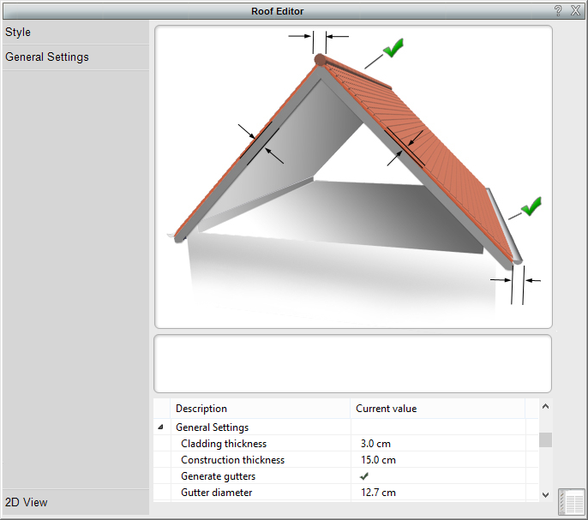Switch to the 2D View panel
This screenshot has height=520, width=588.
(75, 502)
